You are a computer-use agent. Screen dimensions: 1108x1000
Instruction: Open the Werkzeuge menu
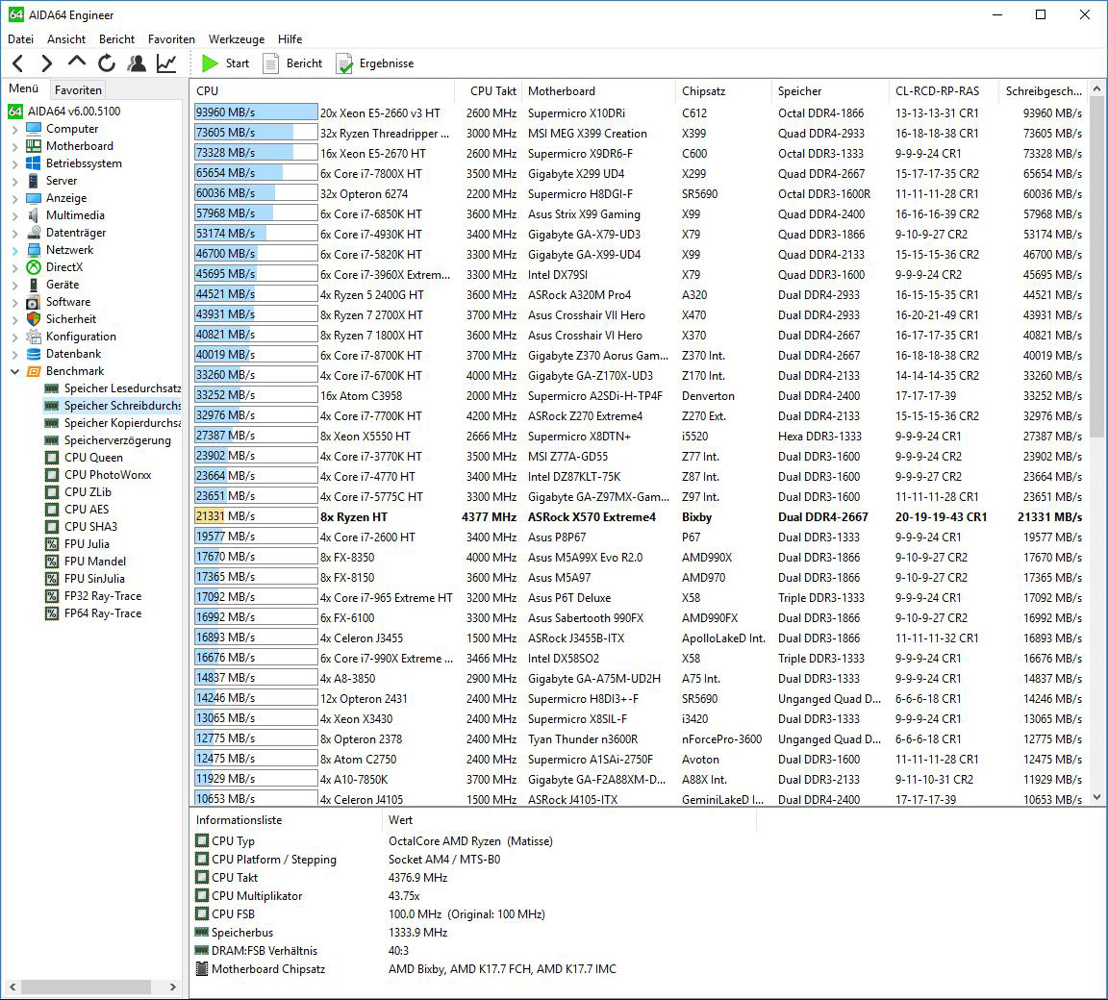click(237, 39)
